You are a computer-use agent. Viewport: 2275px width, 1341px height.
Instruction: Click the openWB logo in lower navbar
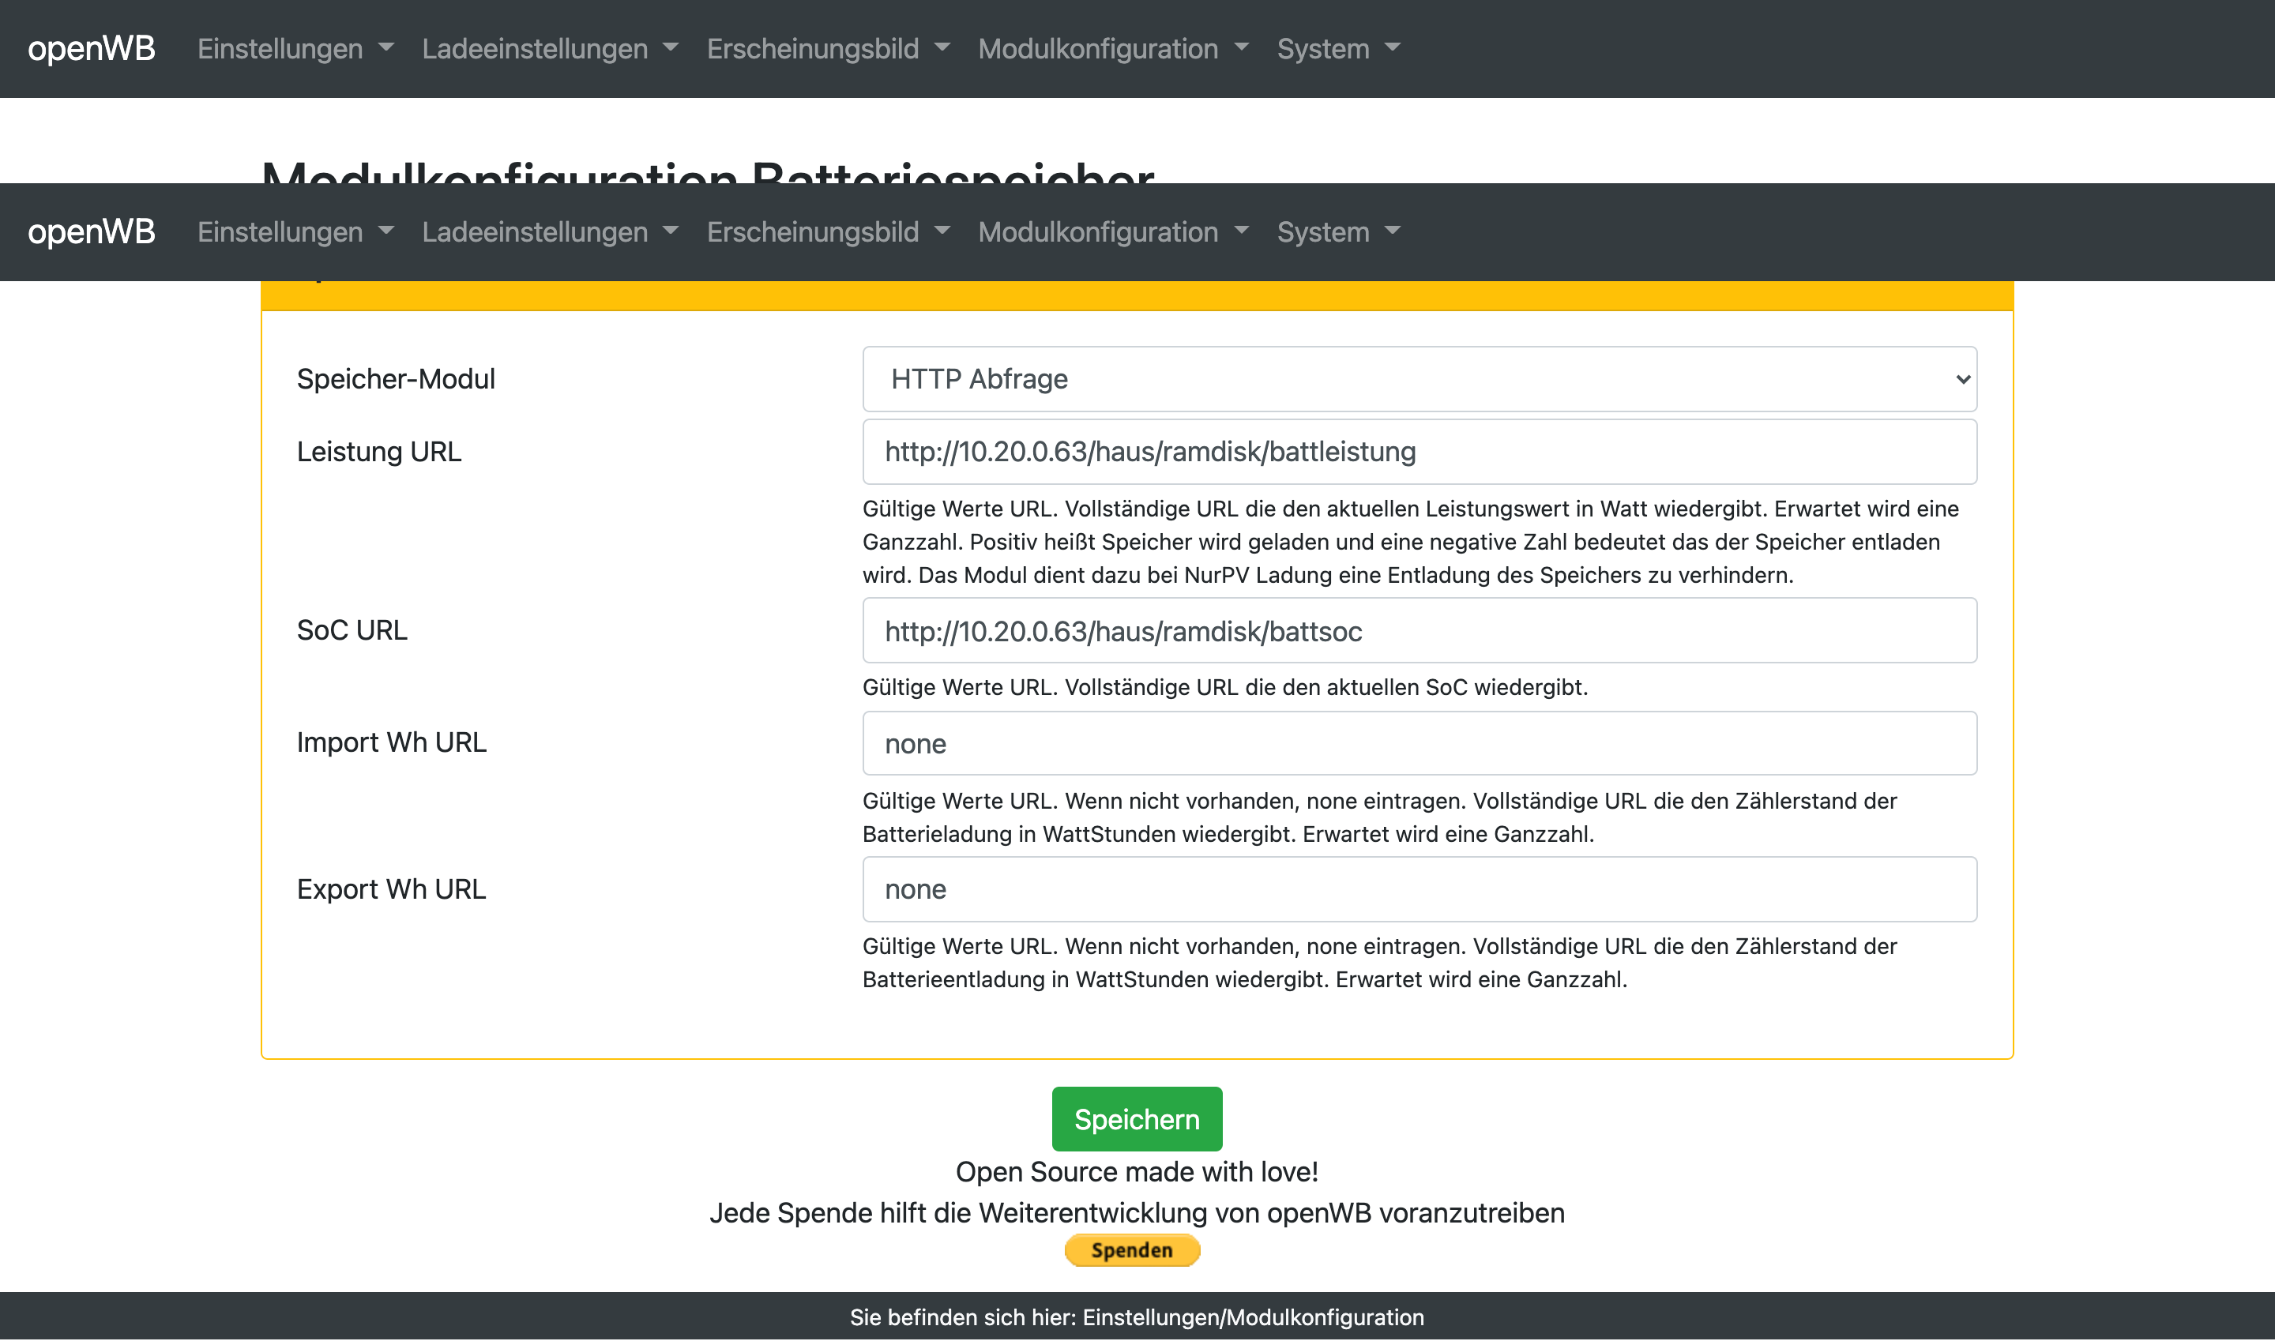point(92,232)
